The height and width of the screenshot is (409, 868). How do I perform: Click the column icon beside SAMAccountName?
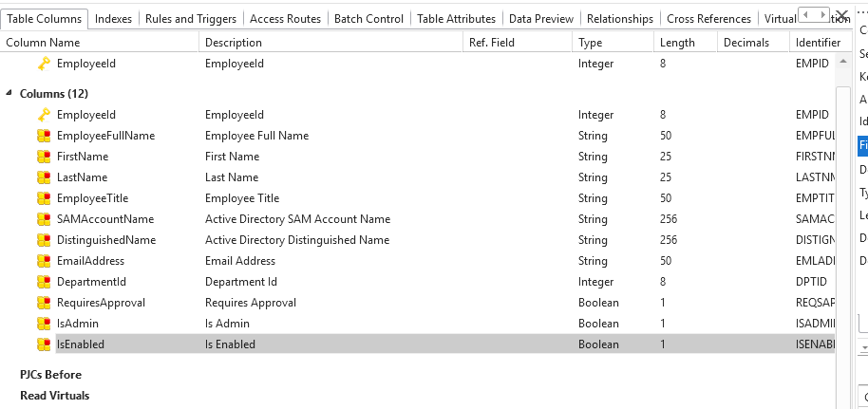(x=44, y=219)
